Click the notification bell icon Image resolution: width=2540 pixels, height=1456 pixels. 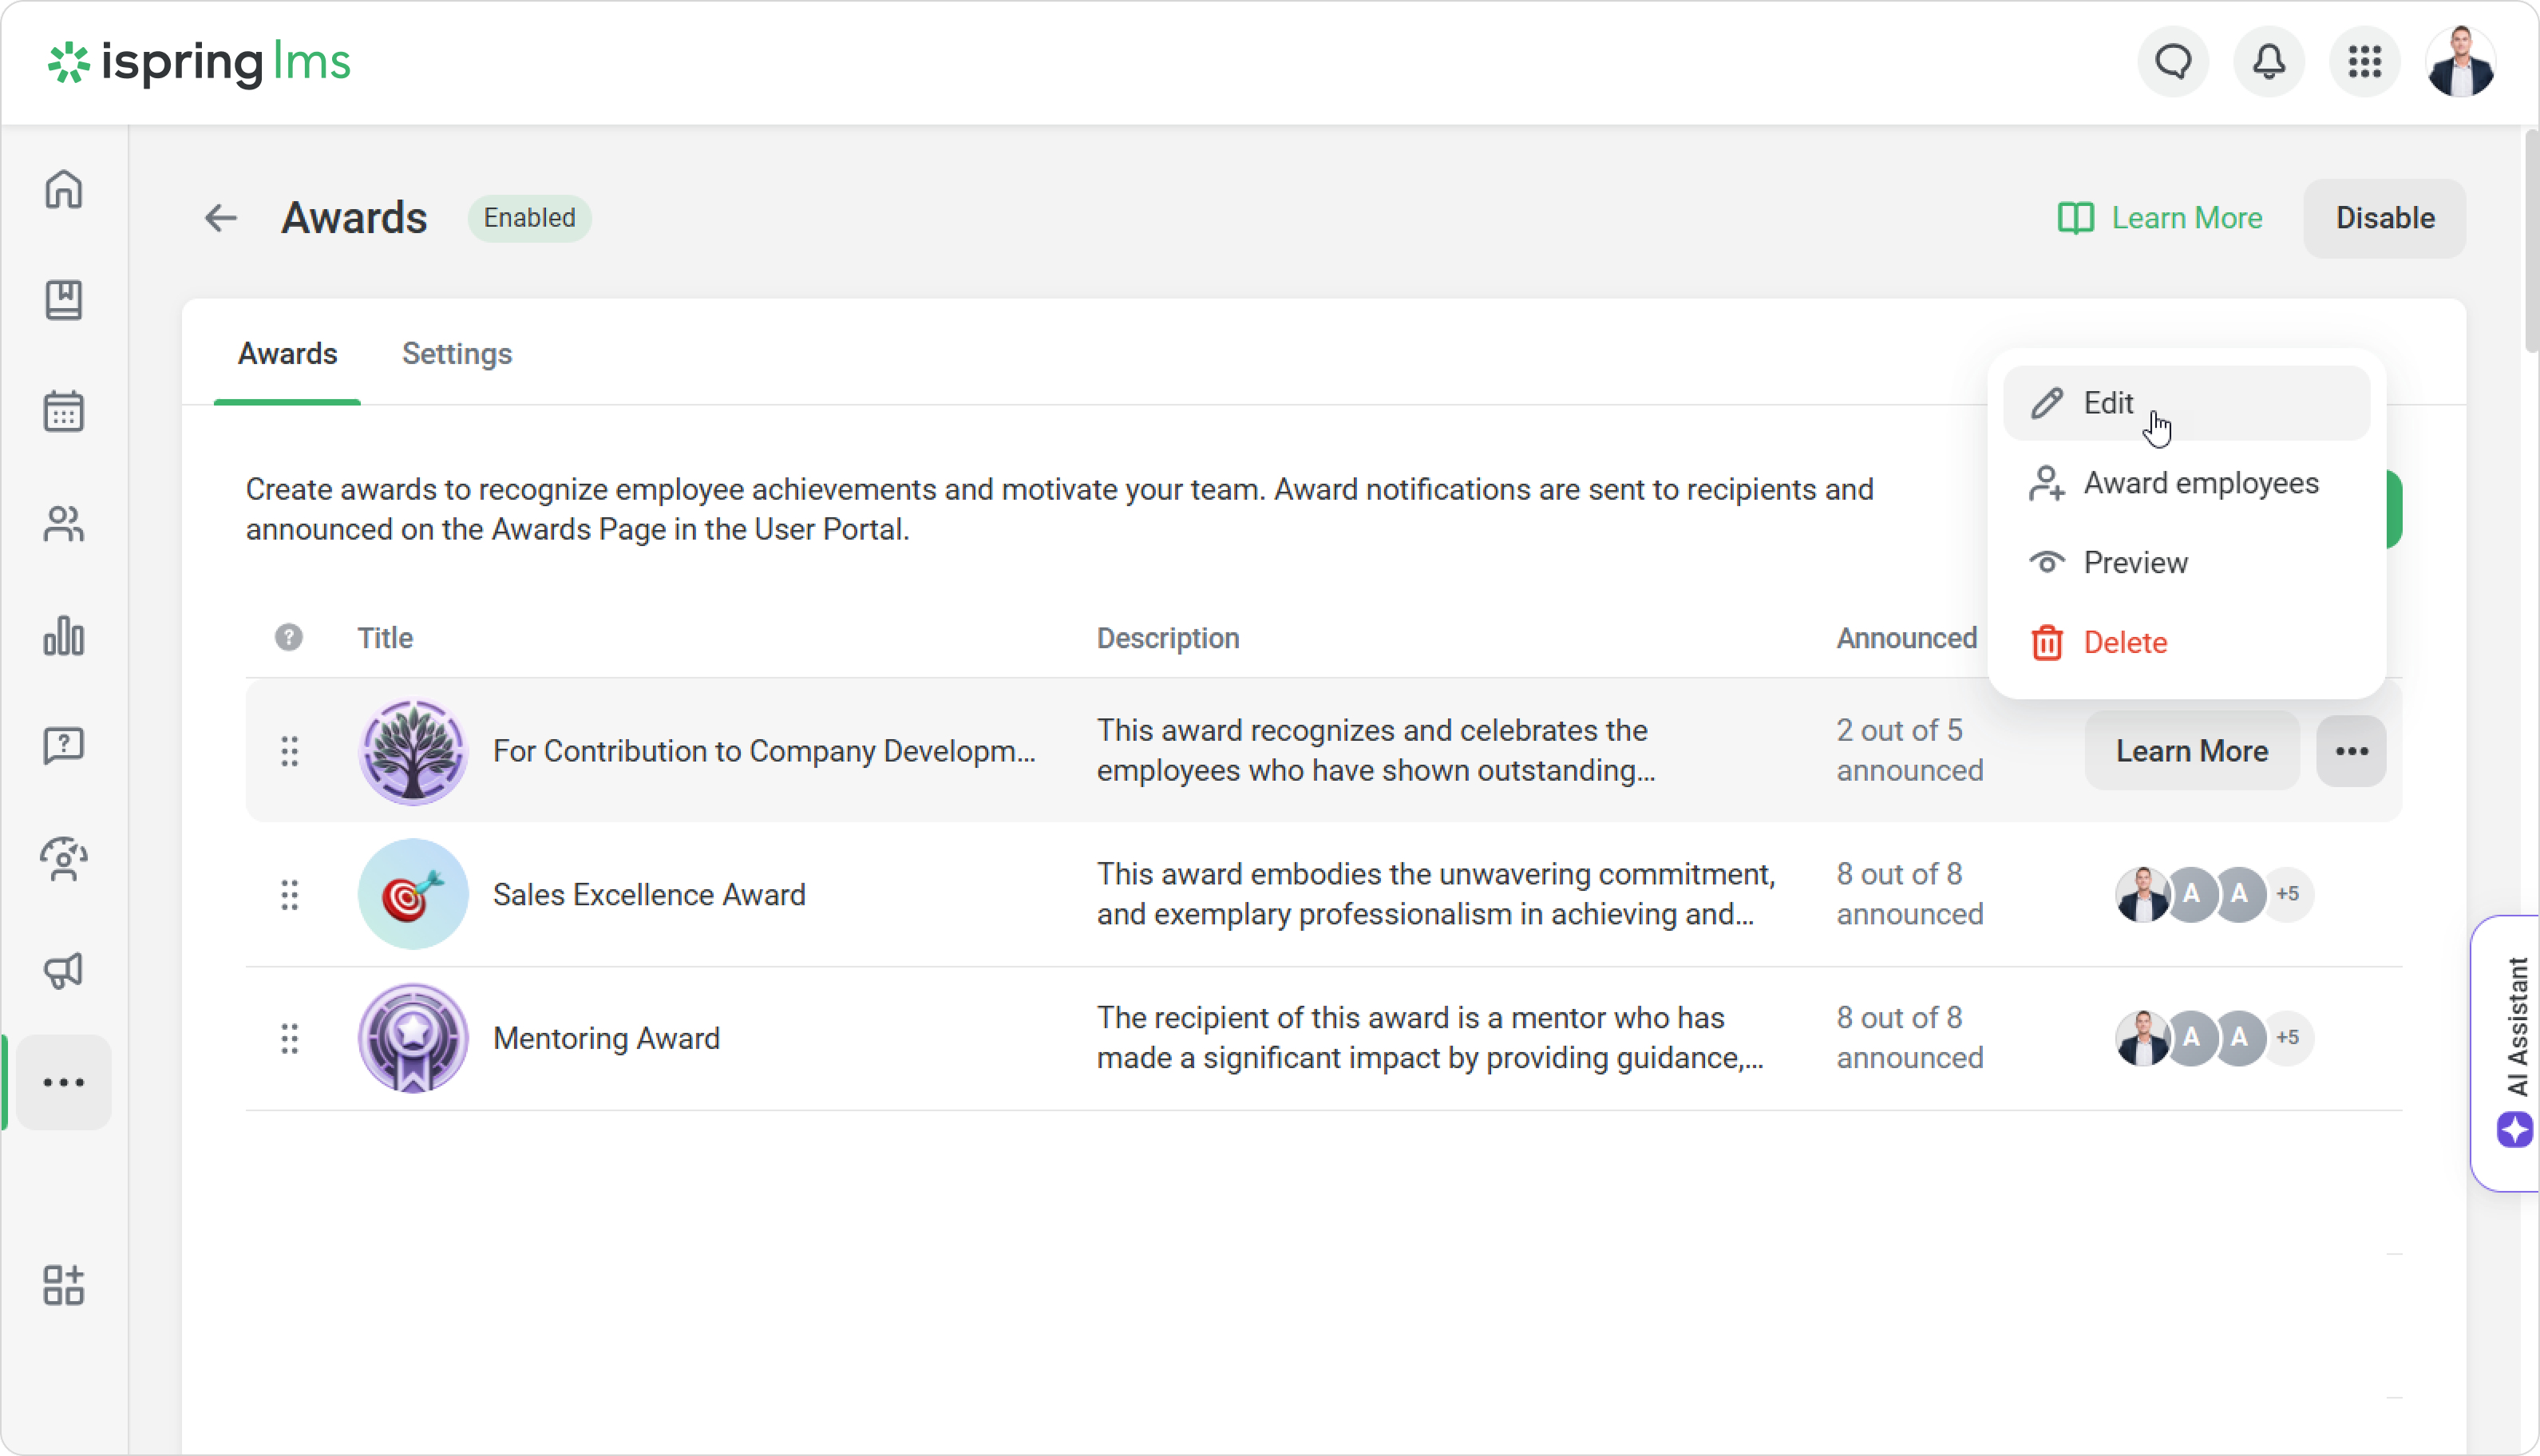pyautogui.click(x=2269, y=62)
